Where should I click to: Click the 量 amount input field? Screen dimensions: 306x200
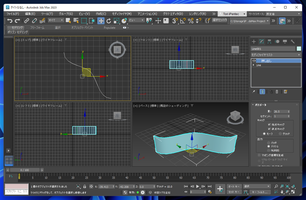[279, 111]
